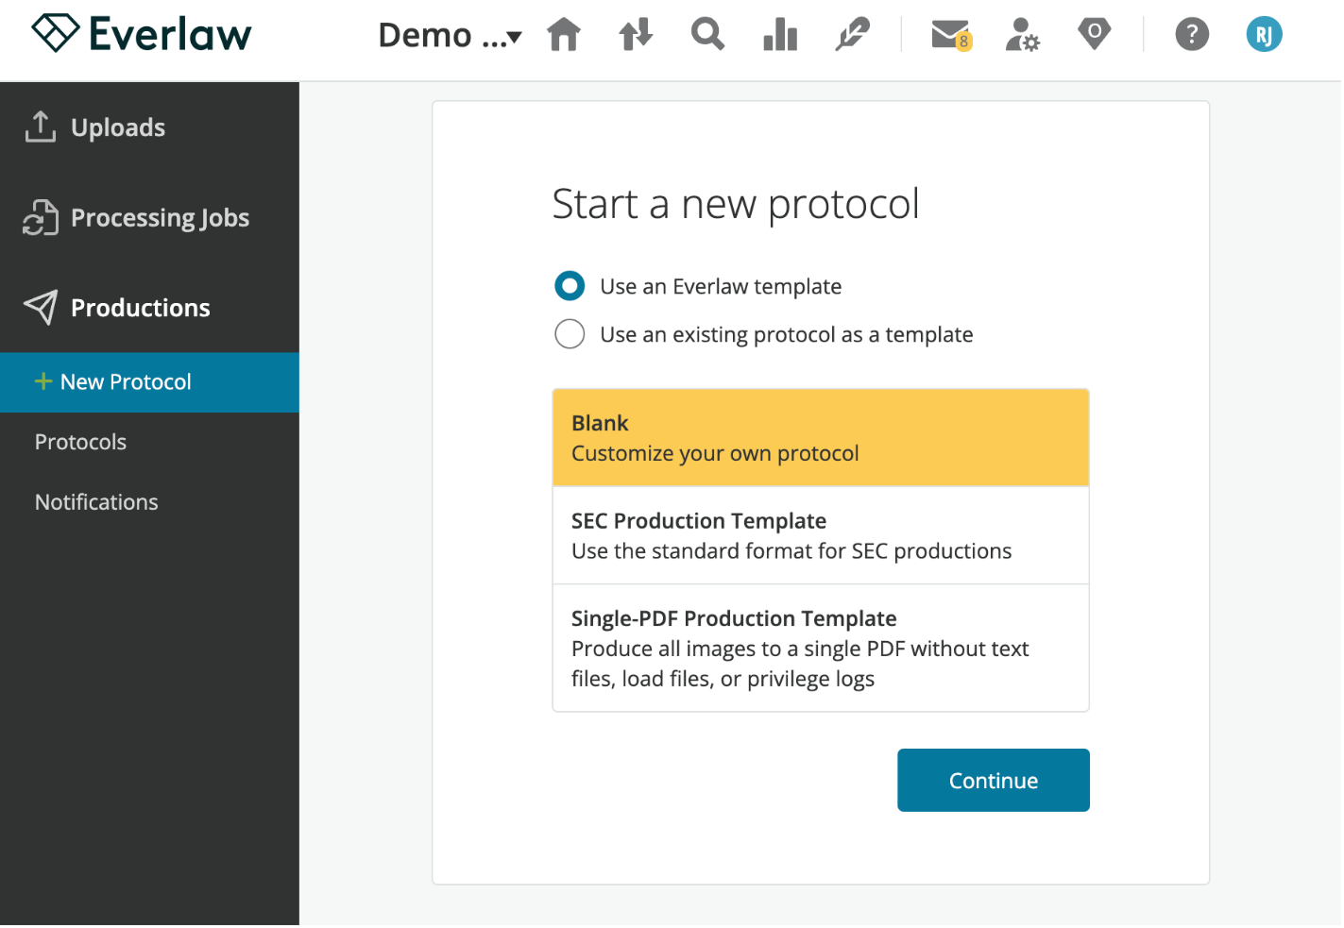Select the Storybuilder pen icon
Image resolution: width=1344 pixels, height=928 pixels.
point(851,34)
